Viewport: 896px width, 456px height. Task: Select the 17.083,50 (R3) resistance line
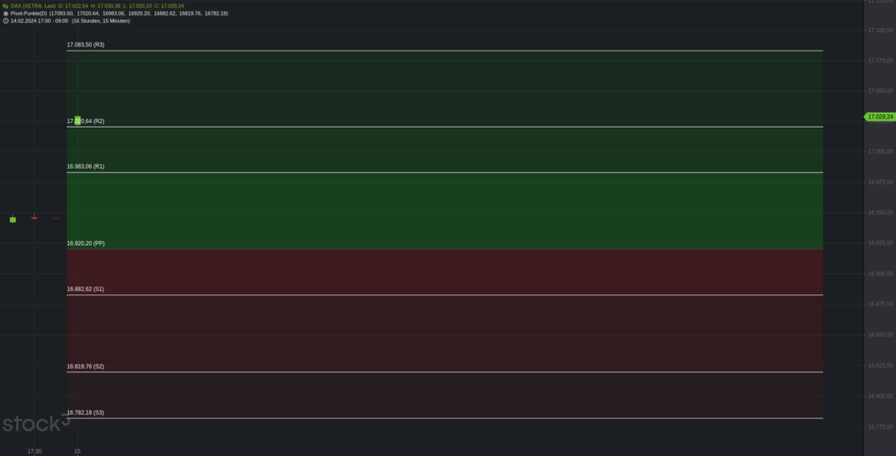(x=444, y=51)
